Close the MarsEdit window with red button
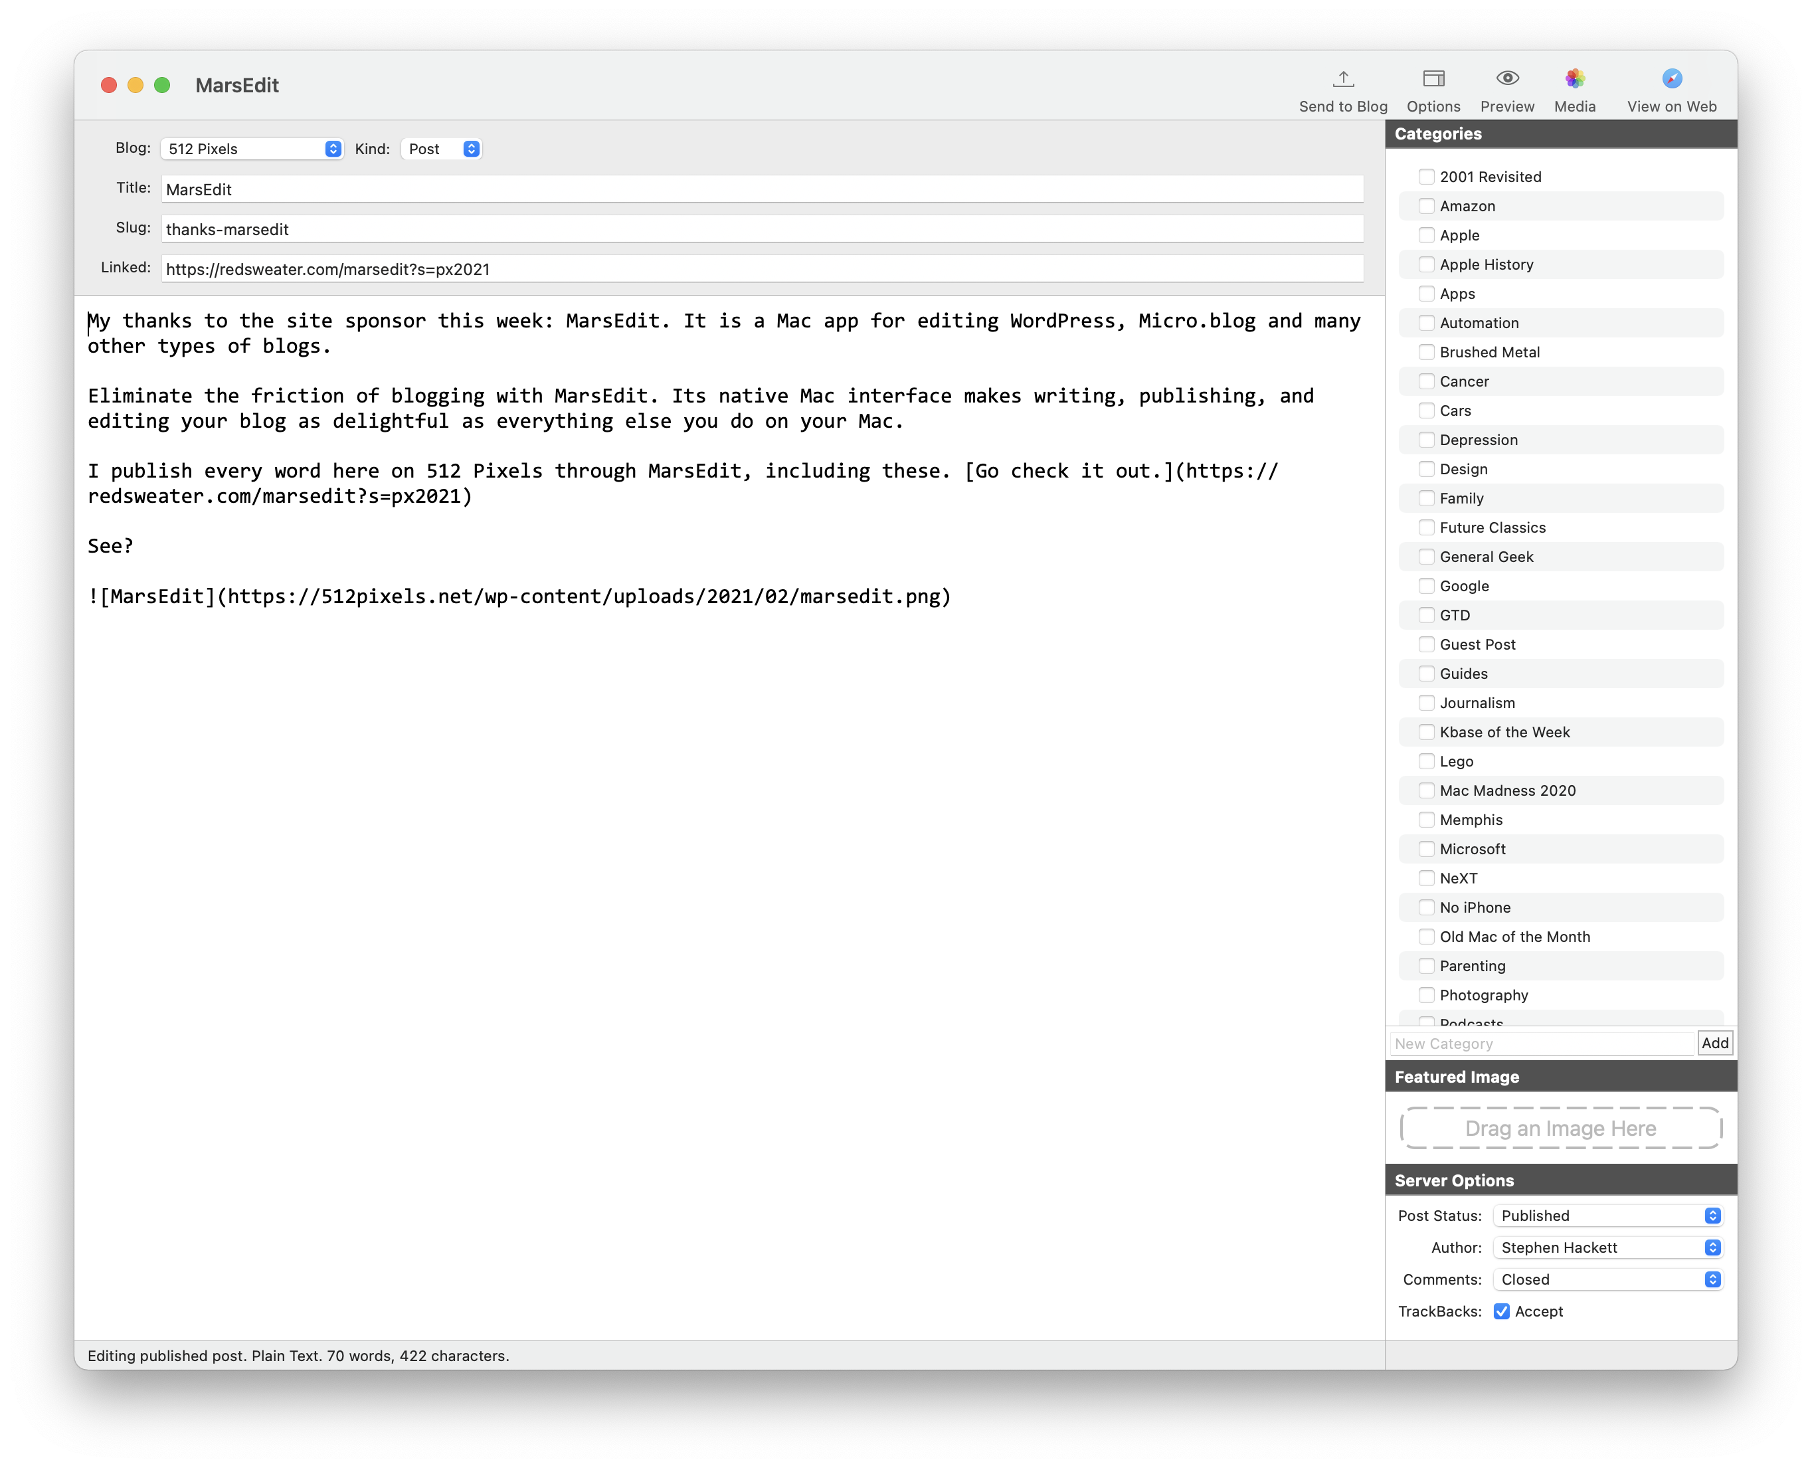The width and height of the screenshot is (1812, 1468). [x=109, y=84]
